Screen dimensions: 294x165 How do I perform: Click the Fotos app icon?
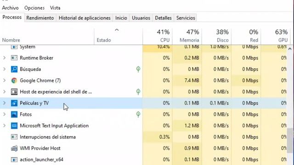click(14, 114)
